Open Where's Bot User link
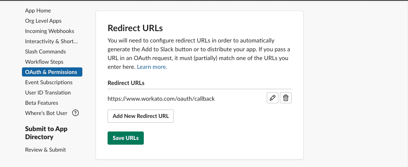This screenshot has width=408, height=167. [x=46, y=113]
